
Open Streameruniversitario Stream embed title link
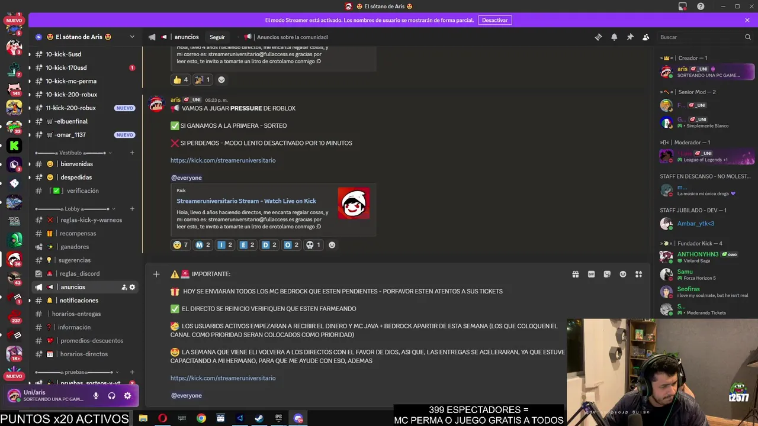pyautogui.click(x=246, y=201)
